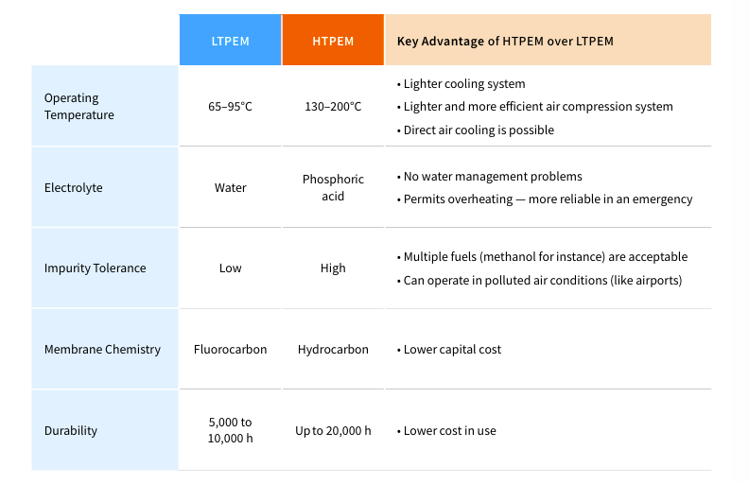Click the blue LTPEM column header
The width and height of the screenshot is (749, 484).
pos(230,41)
